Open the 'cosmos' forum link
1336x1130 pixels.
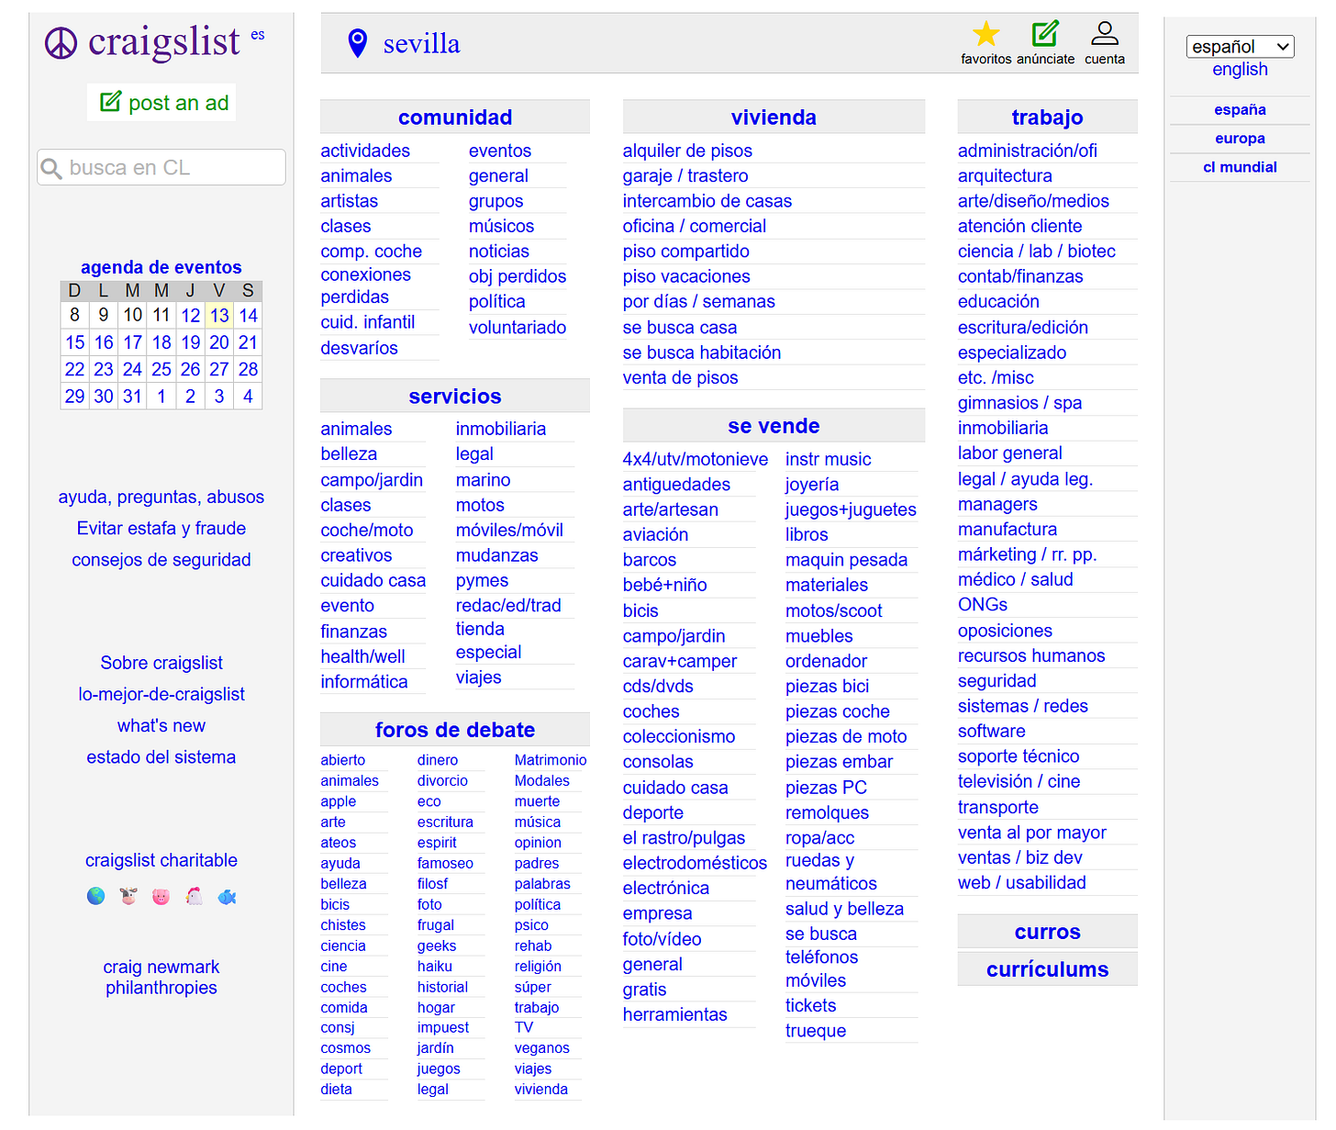pyautogui.click(x=346, y=1047)
